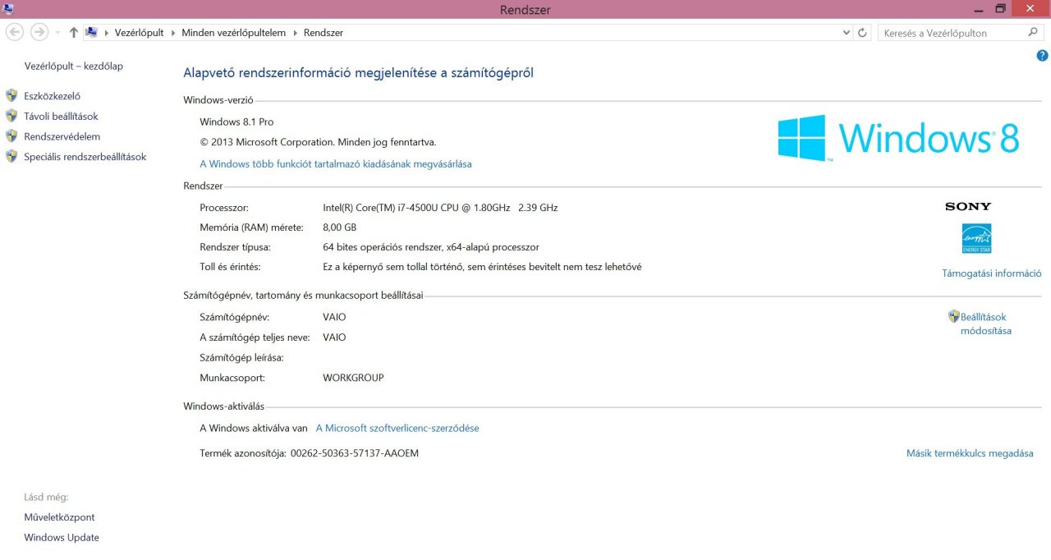Open the recent locations dropdown arrow
1051x560 pixels.
(57, 33)
